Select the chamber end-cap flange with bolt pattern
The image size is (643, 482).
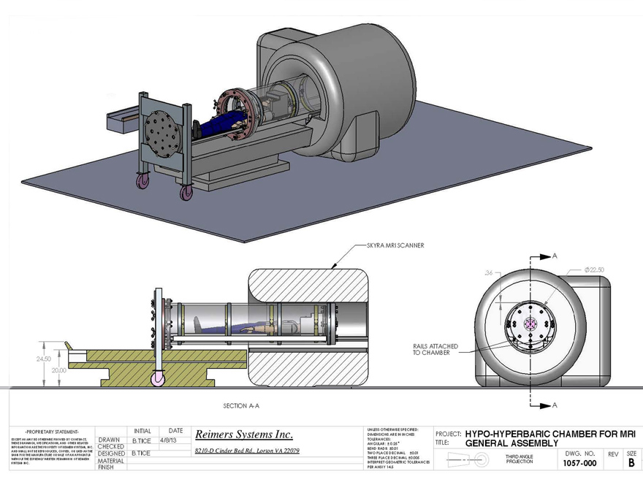[x=162, y=134]
